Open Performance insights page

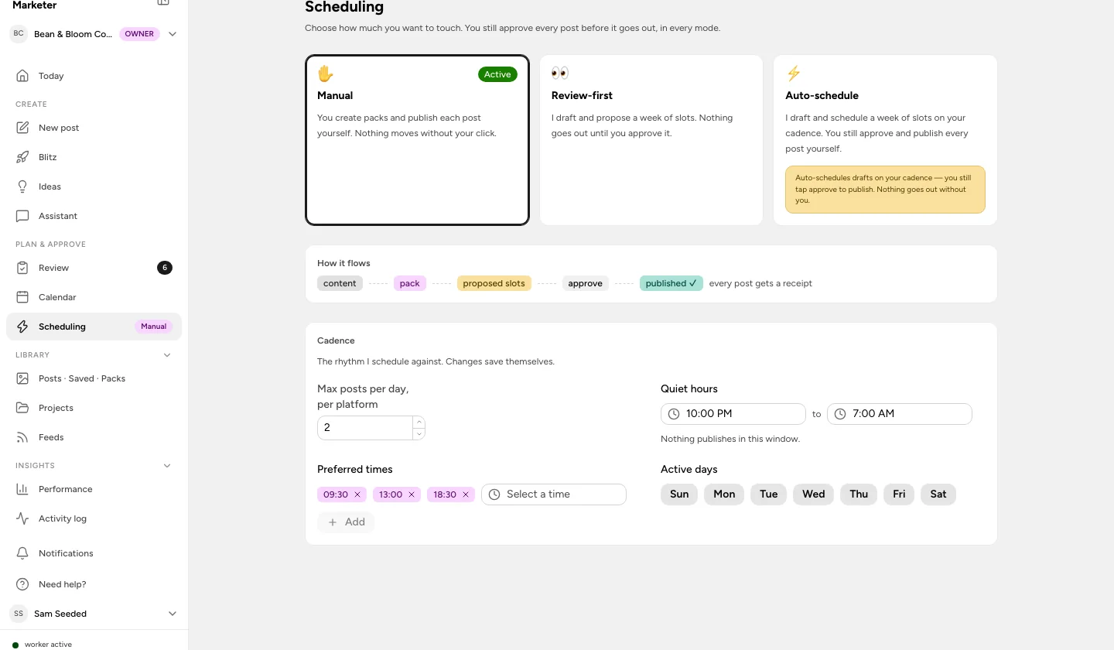94,489
